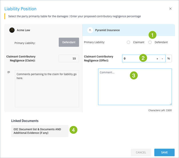179x158 pixels.
Task: Click green callout marker number 3
Action: 134,75
